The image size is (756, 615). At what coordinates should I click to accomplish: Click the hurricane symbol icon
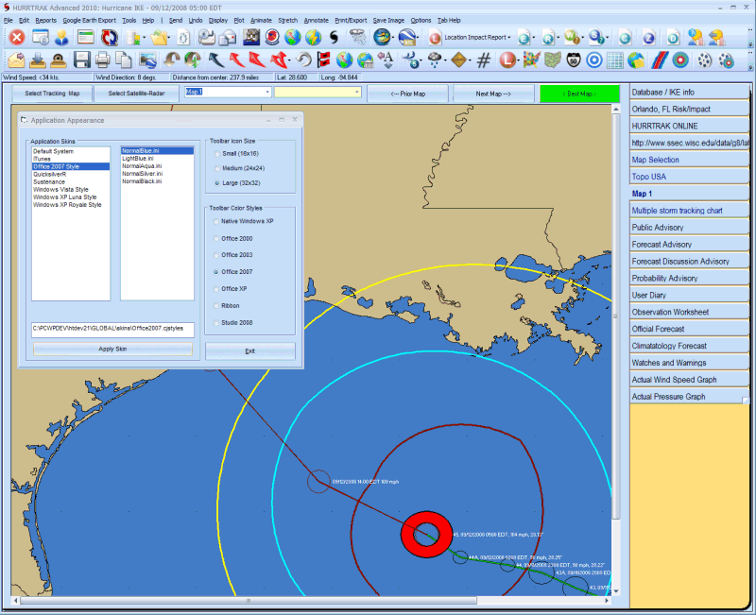(334, 38)
